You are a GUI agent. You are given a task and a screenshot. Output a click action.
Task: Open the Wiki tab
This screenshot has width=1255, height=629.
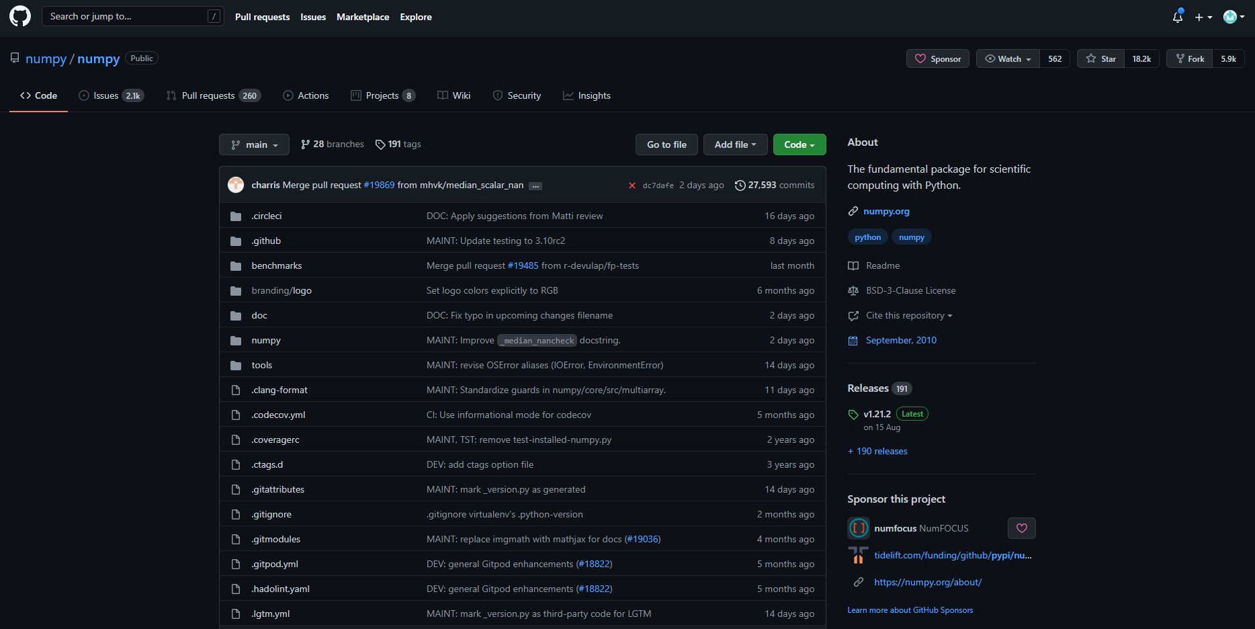pos(454,95)
